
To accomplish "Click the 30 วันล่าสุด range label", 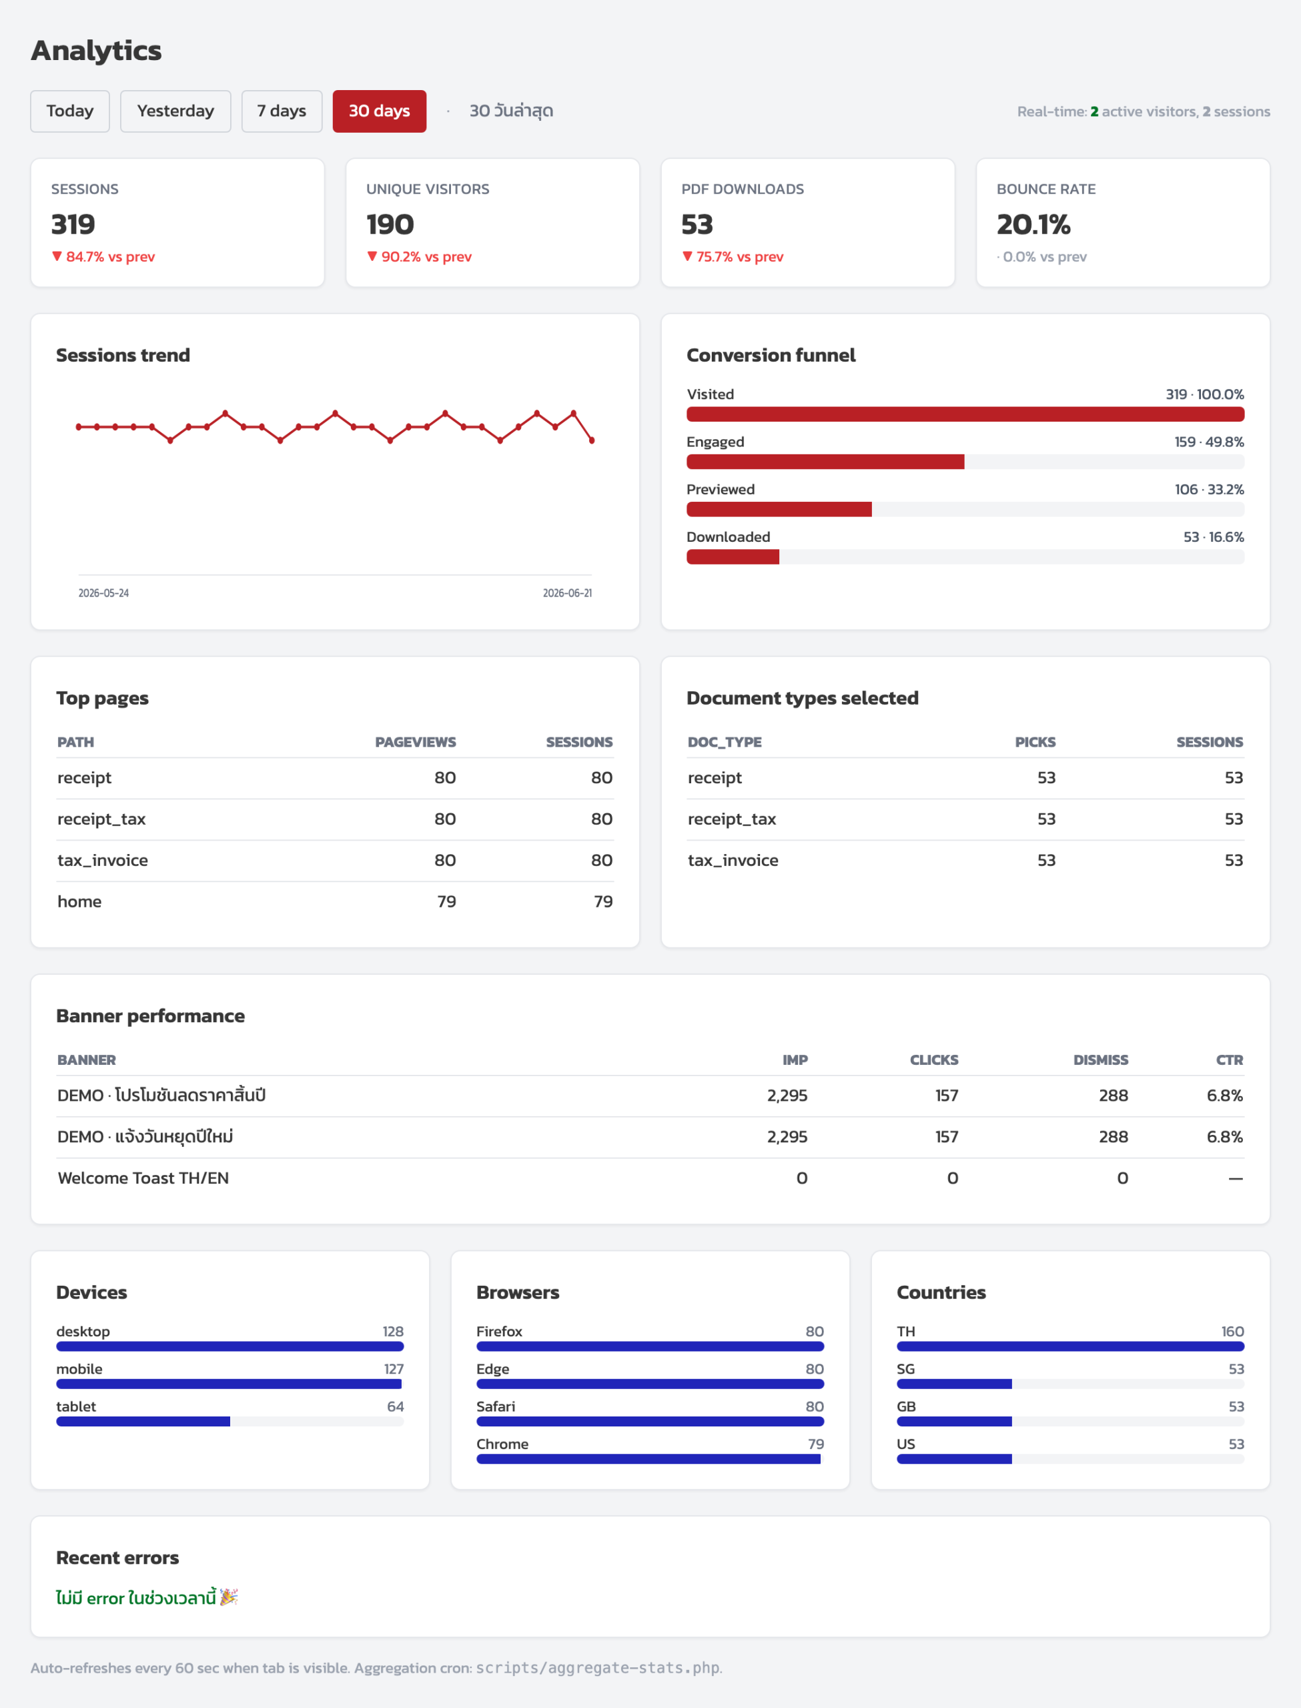I will pyautogui.click(x=511, y=111).
